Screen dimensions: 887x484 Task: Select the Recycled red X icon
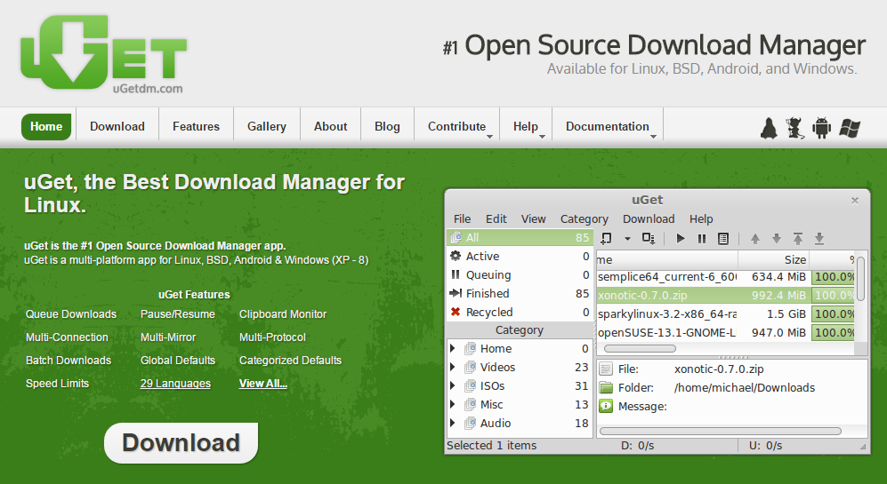(x=456, y=312)
